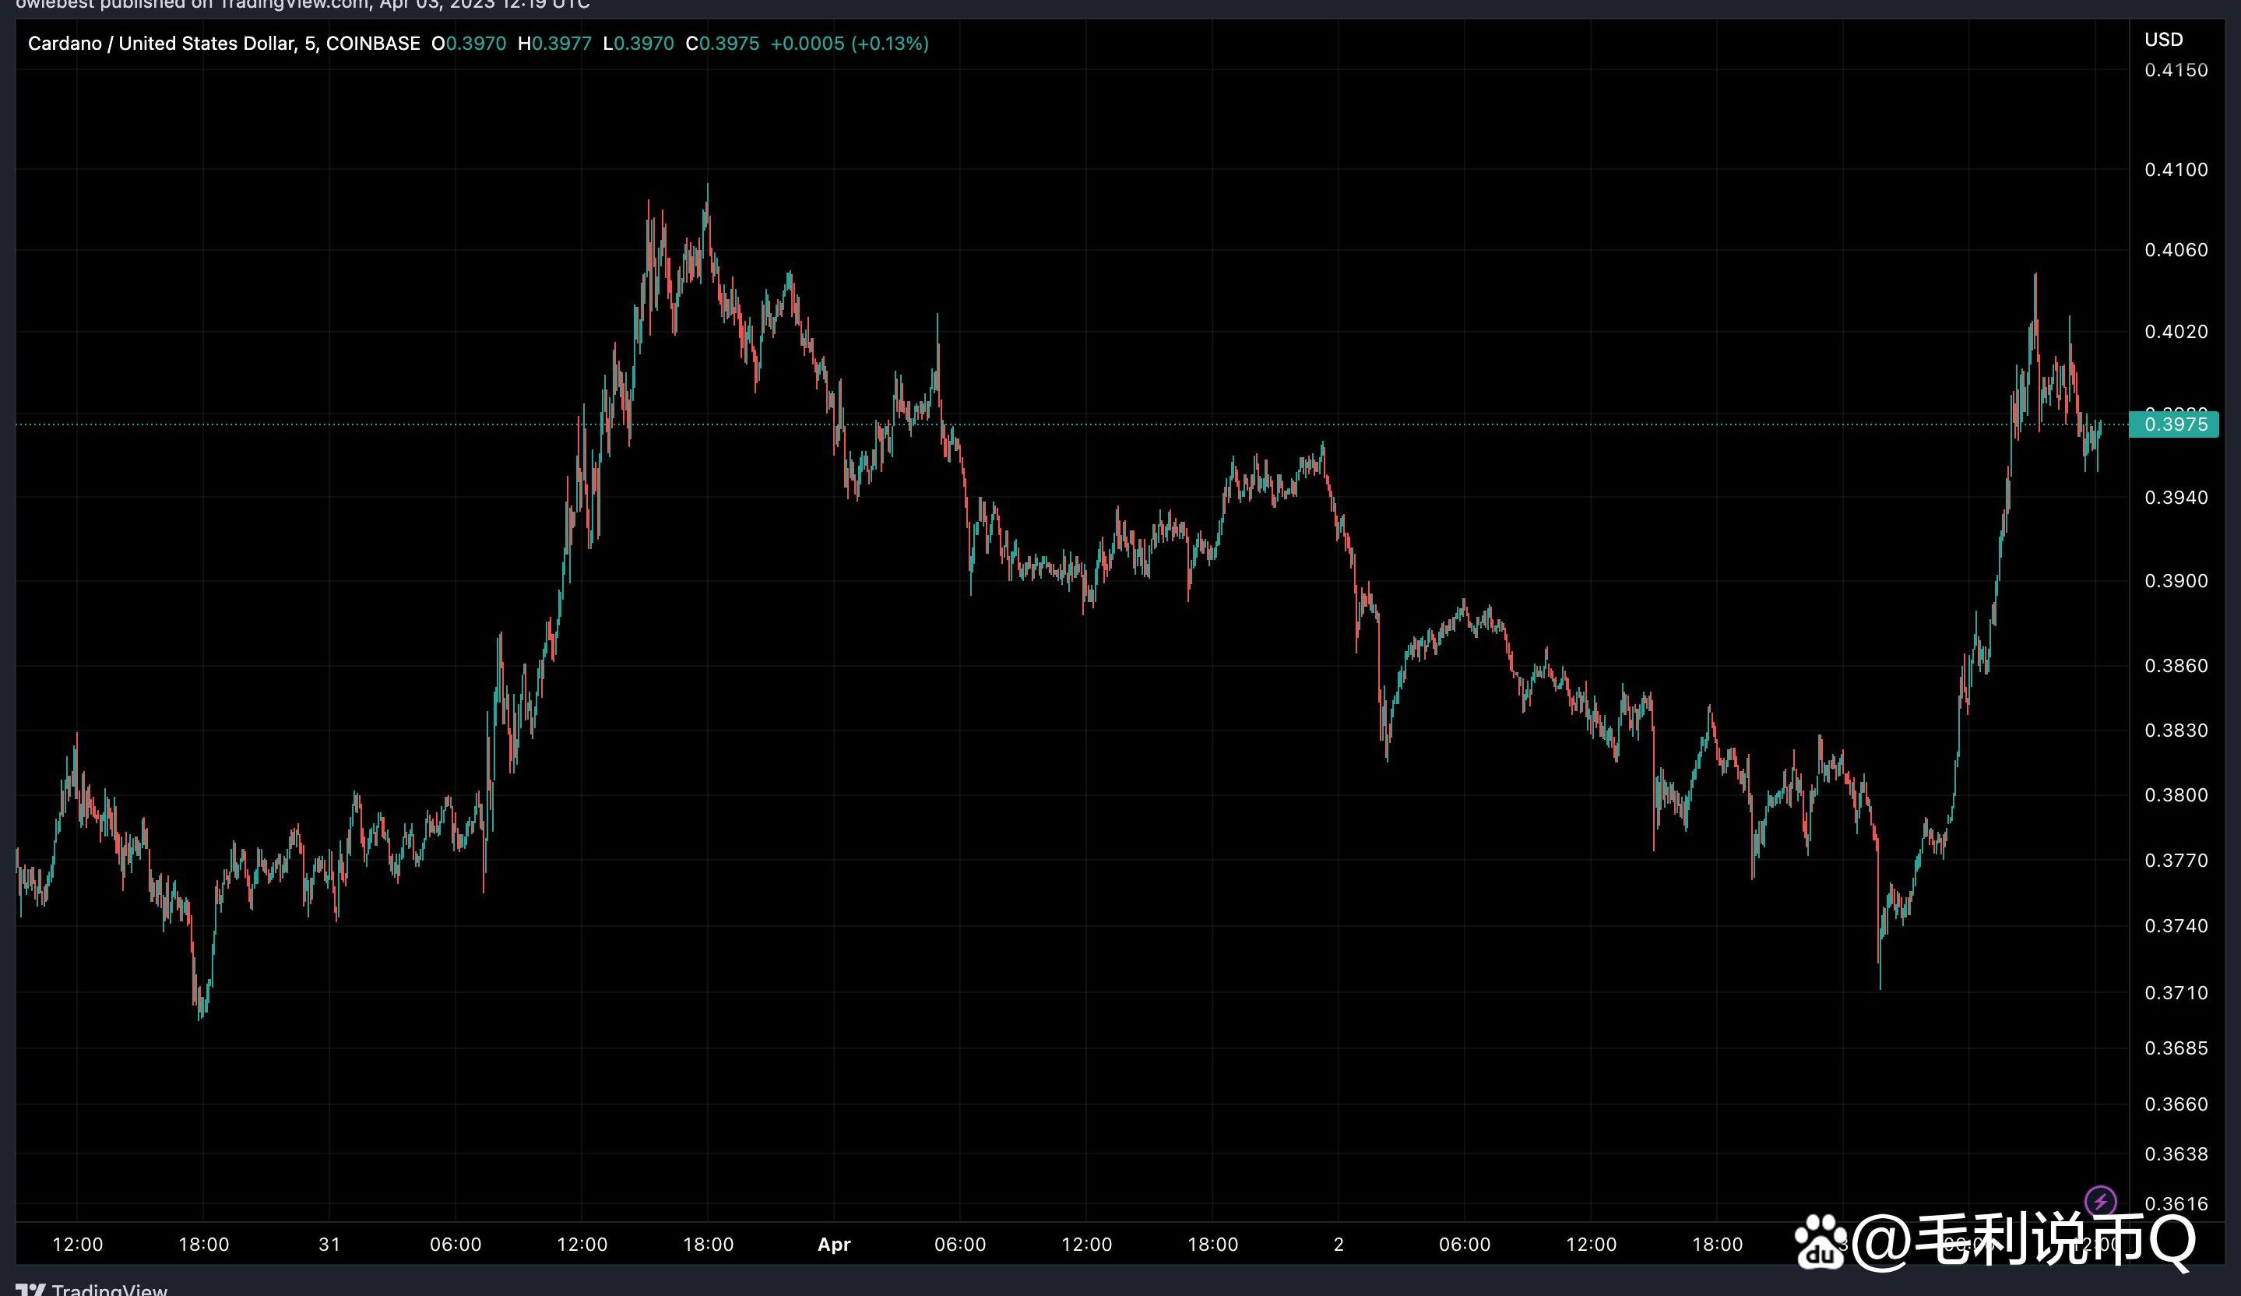
Task: Click the 31 date label on time axis
Action: pos(329,1245)
